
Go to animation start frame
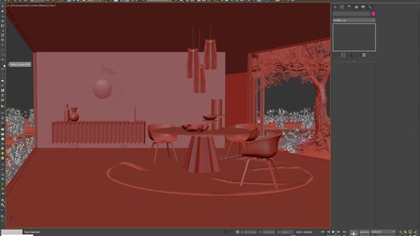click(323, 231)
